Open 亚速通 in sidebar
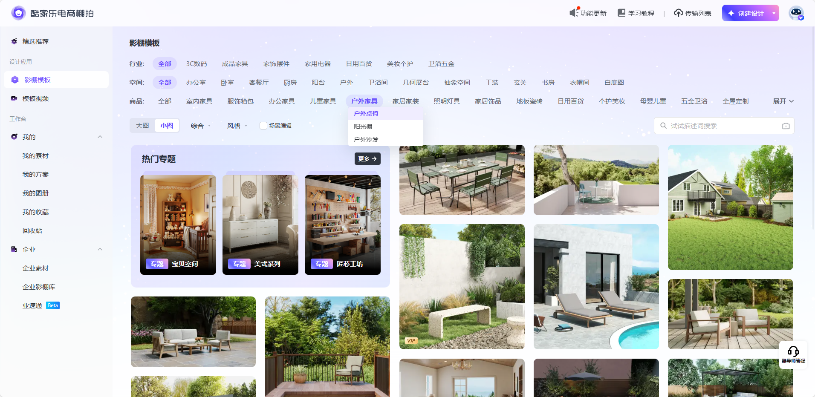The image size is (815, 397). point(32,306)
